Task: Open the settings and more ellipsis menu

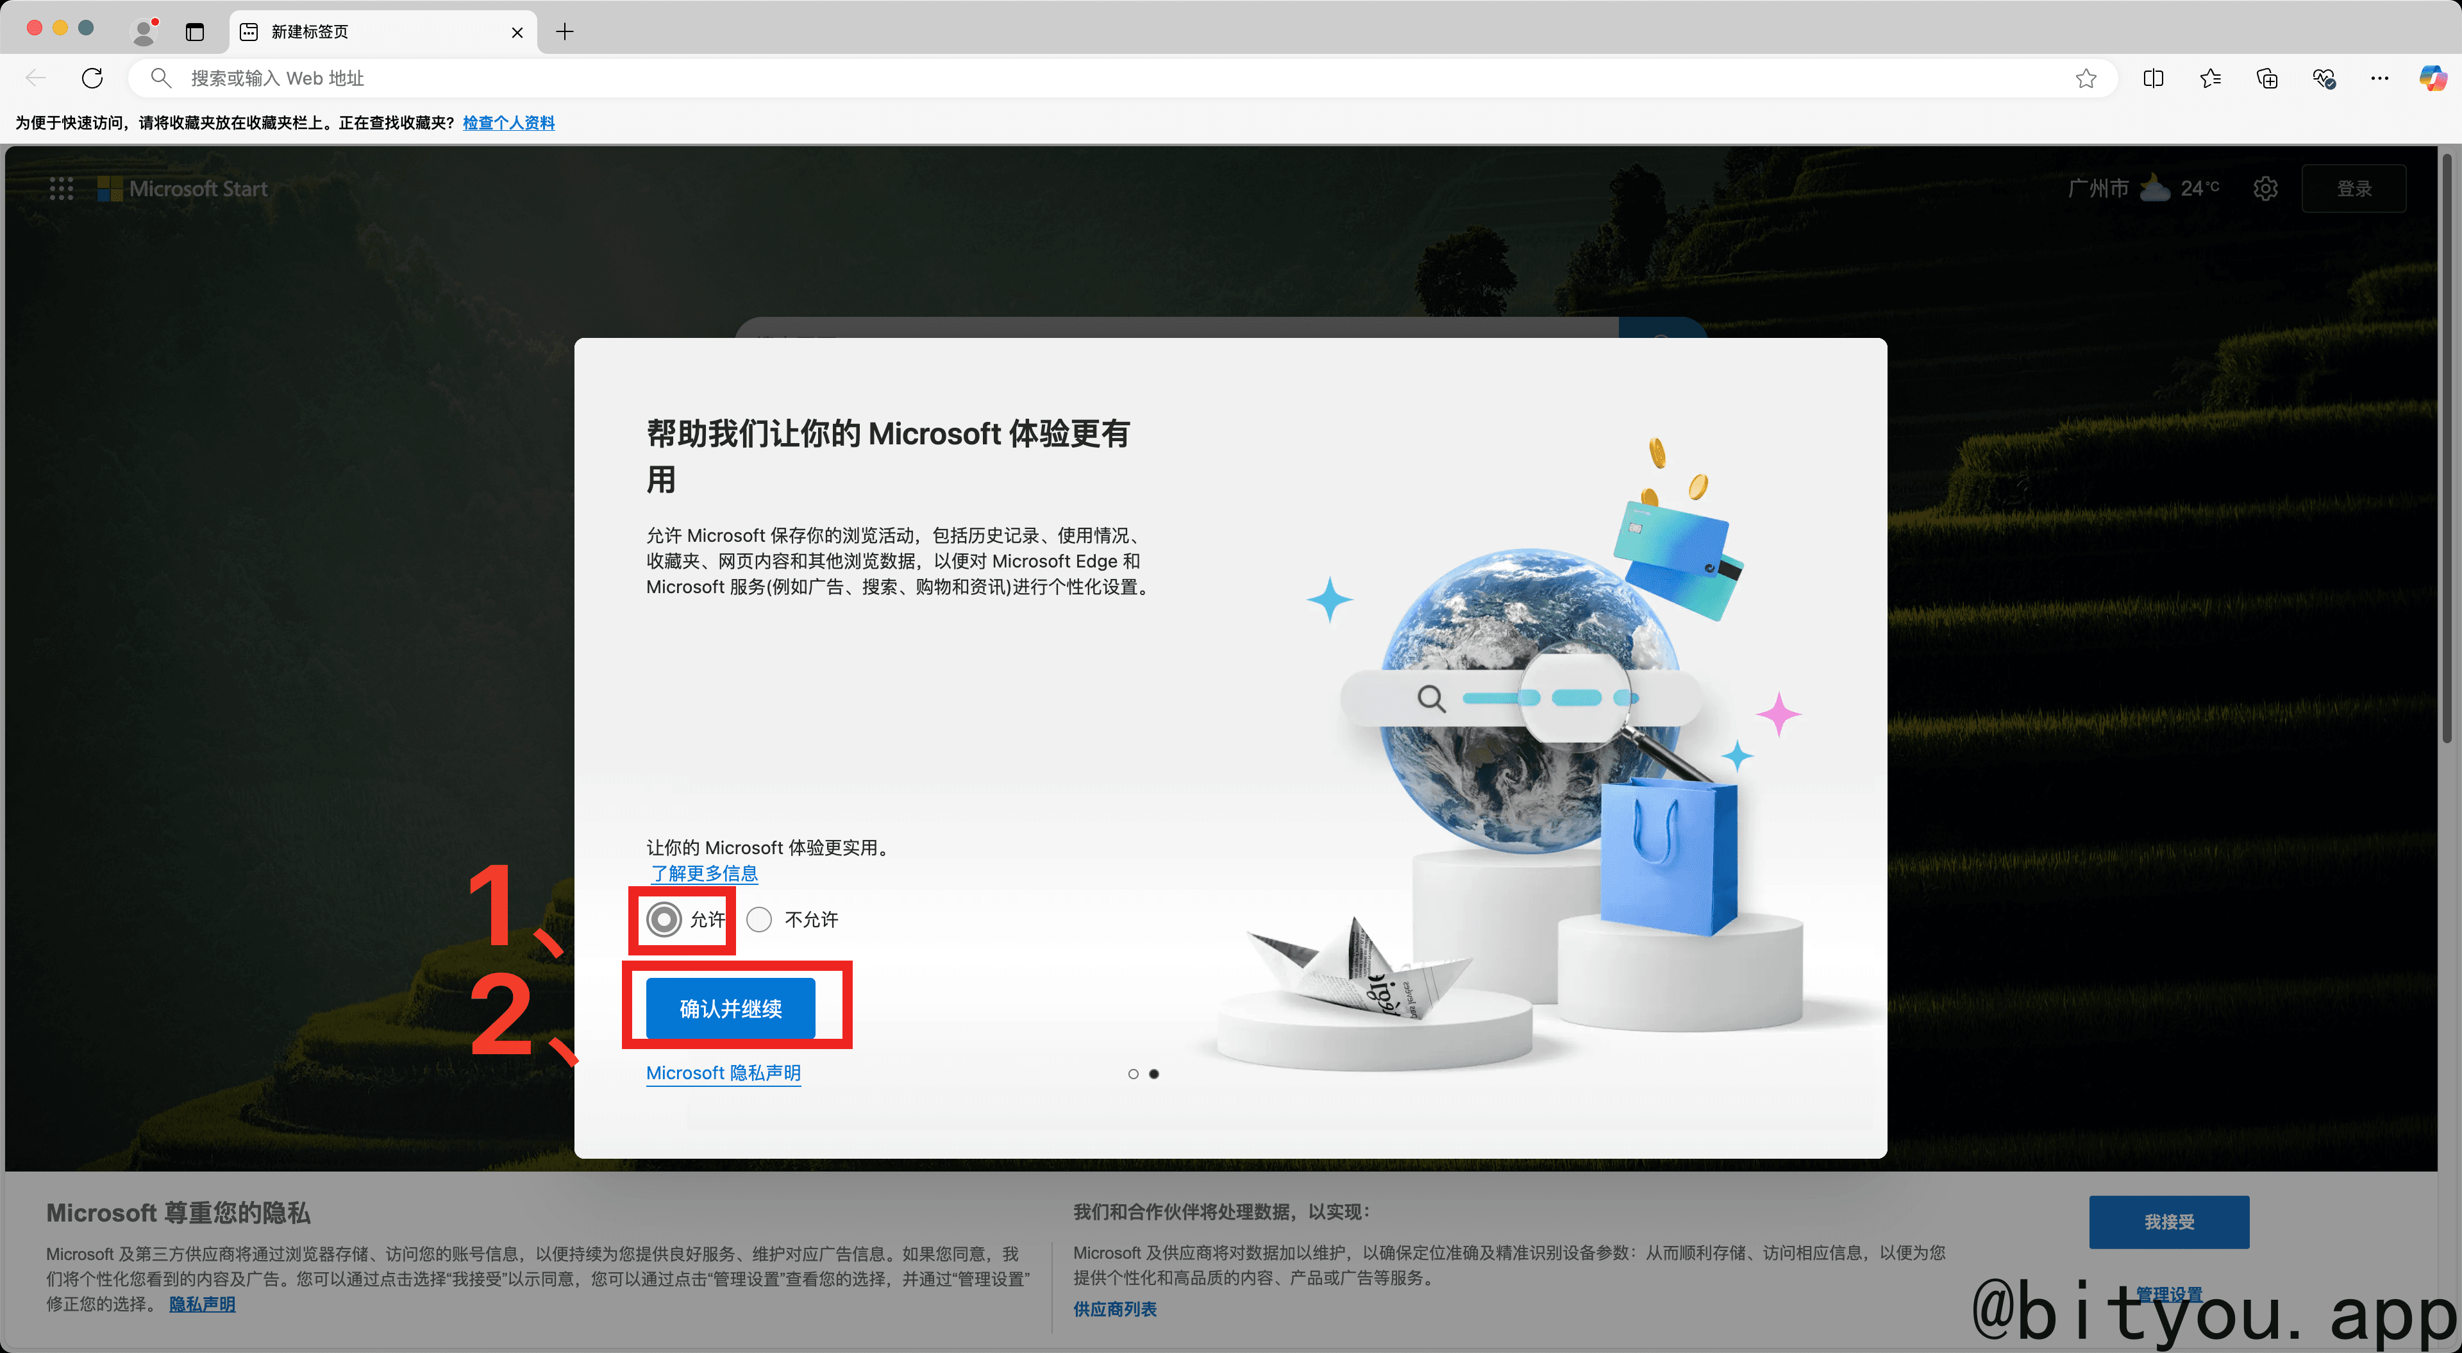Action: [x=2380, y=78]
